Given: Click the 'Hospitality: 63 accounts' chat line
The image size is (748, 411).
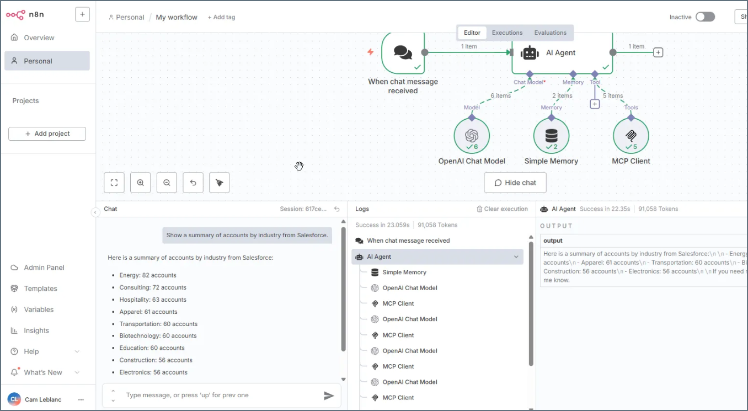Looking at the screenshot, I should coord(153,300).
